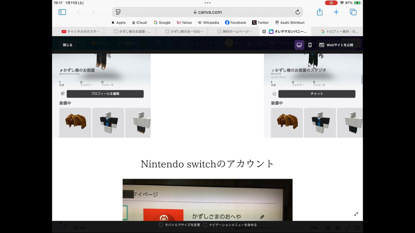This screenshot has height=233, width=415.
Task: Select right profile brown hair item thumbnail
Action: 287,123
